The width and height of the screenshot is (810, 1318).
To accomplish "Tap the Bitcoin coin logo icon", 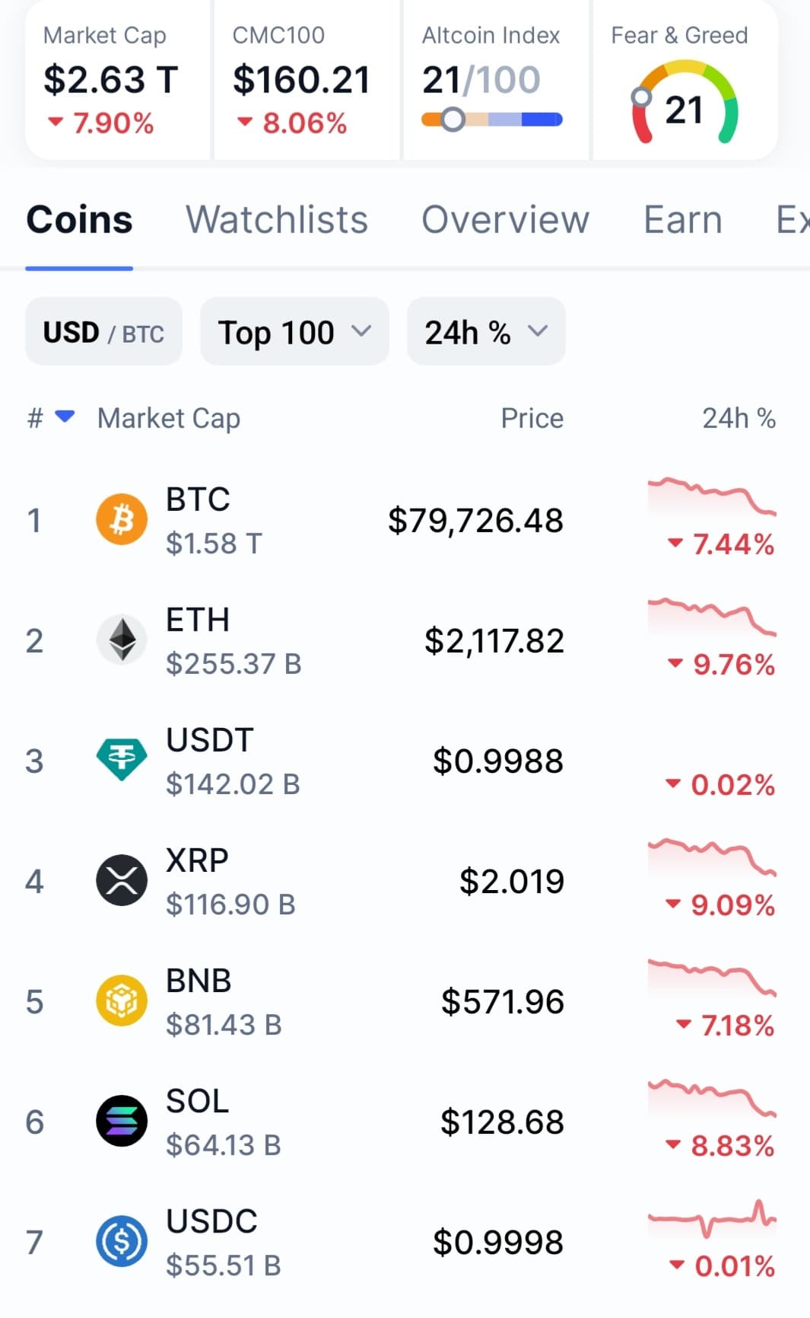I will point(122,520).
